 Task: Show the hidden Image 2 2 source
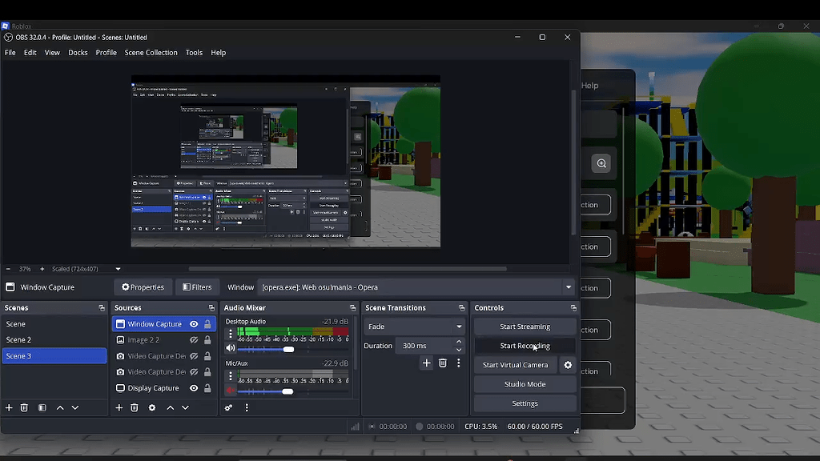tap(193, 339)
